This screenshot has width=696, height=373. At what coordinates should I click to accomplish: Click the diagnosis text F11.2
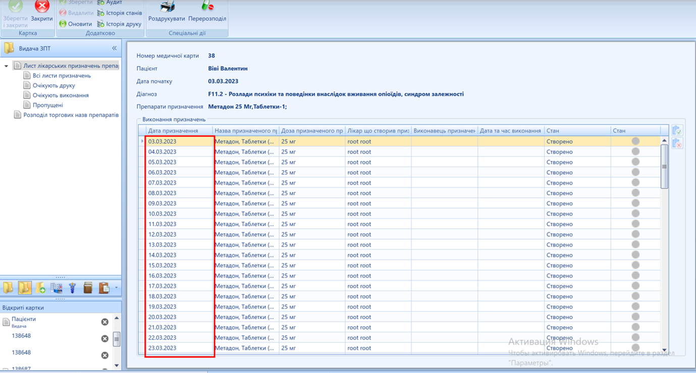pos(336,94)
